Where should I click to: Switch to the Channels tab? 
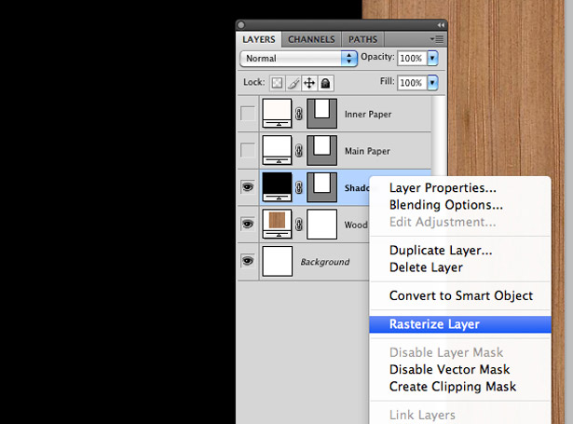click(311, 39)
